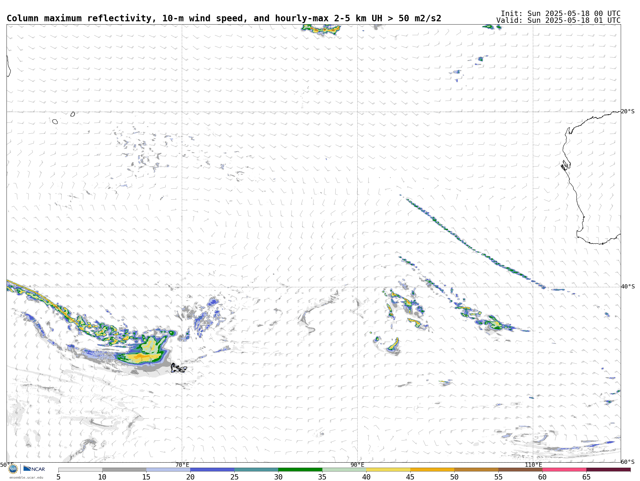The width and height of the screenshot is (640, 481).
Task: Click the light blue 15-20 dBZ swatch
Action: (168, 469)
